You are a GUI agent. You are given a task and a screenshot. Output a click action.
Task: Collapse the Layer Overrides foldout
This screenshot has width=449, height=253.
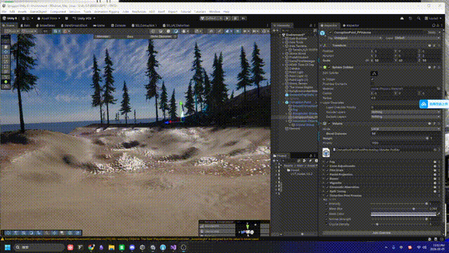[x=321, y=103]
